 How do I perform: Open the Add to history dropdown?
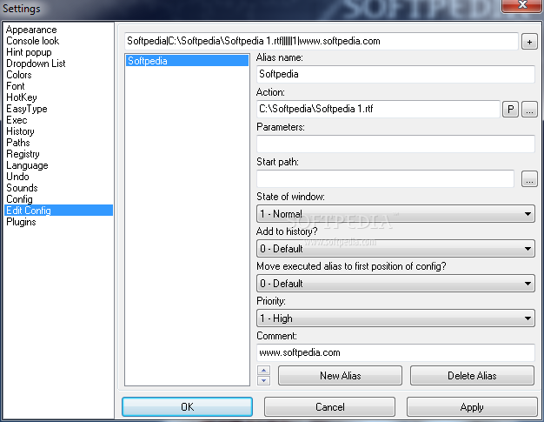395,248
